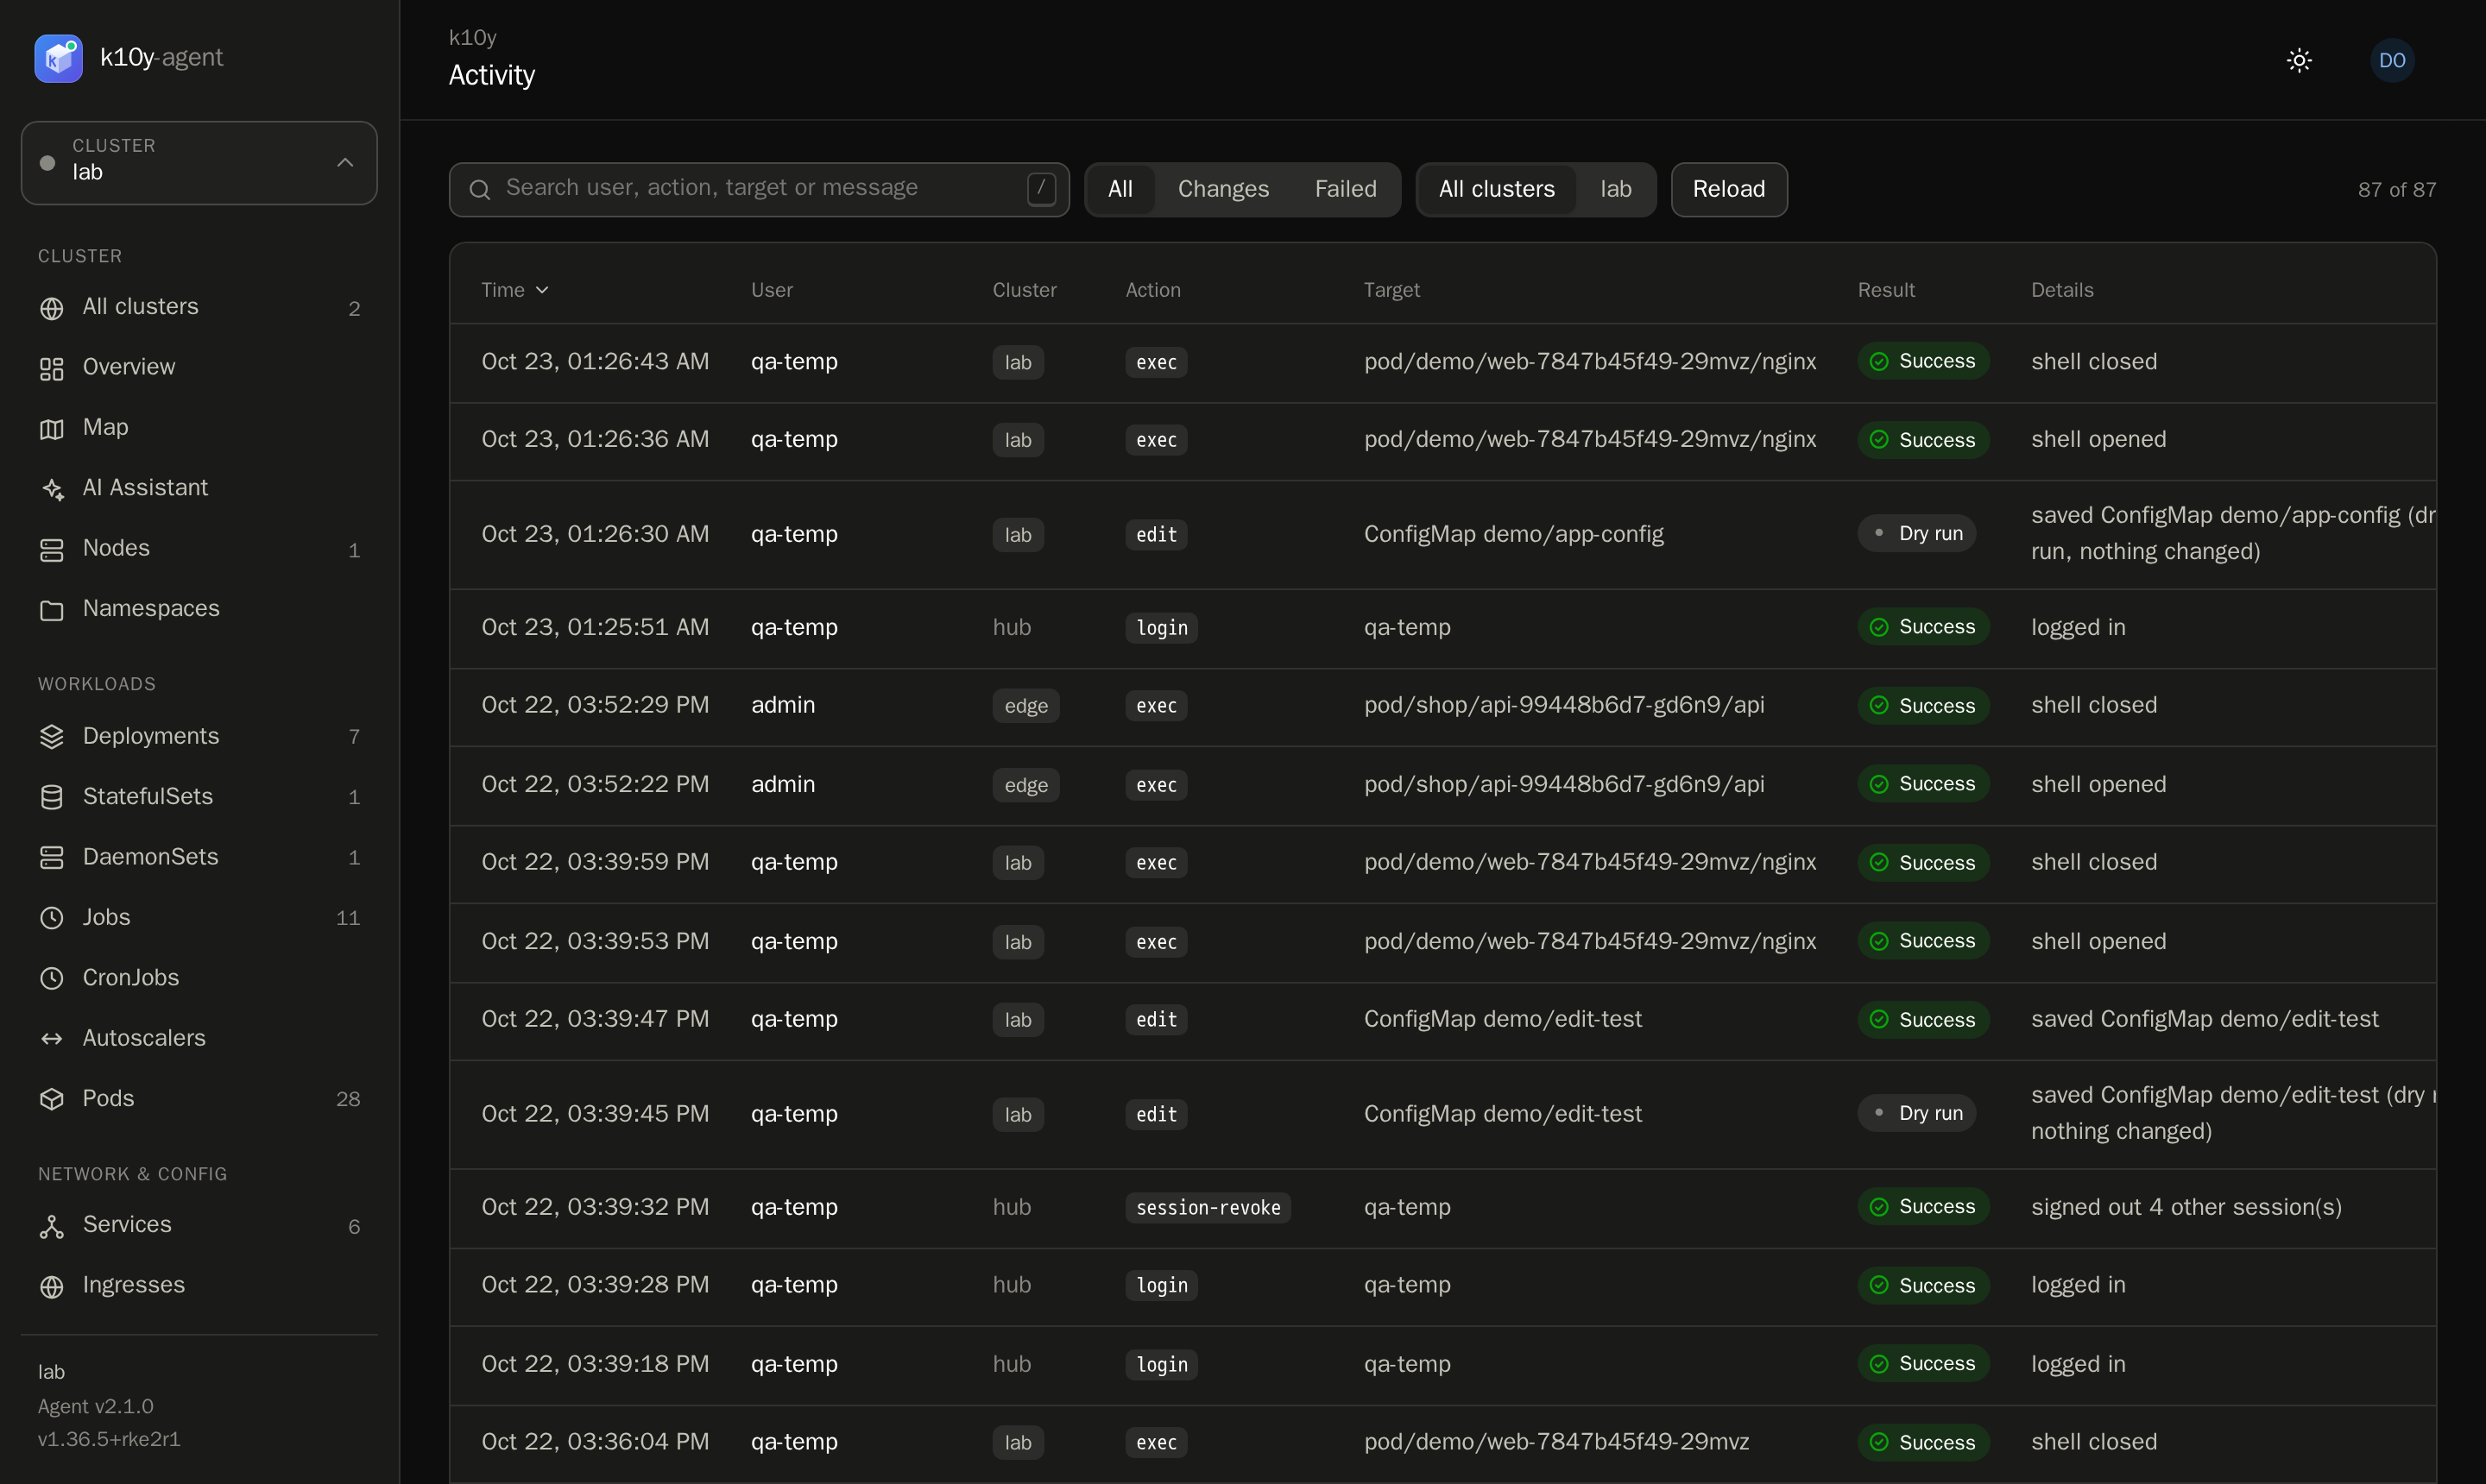The image size is (2486, 1484).
Task: Click the StatefulSets database icon
Action: coord(52,797)
